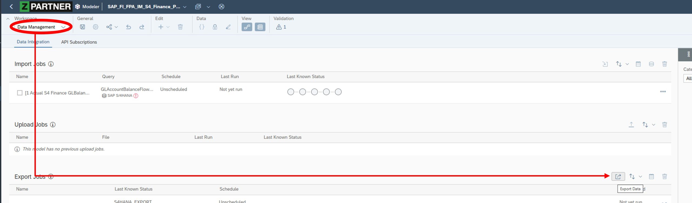
Task: Open the category All dropdown on the right panel
Action: coord(688,78)
